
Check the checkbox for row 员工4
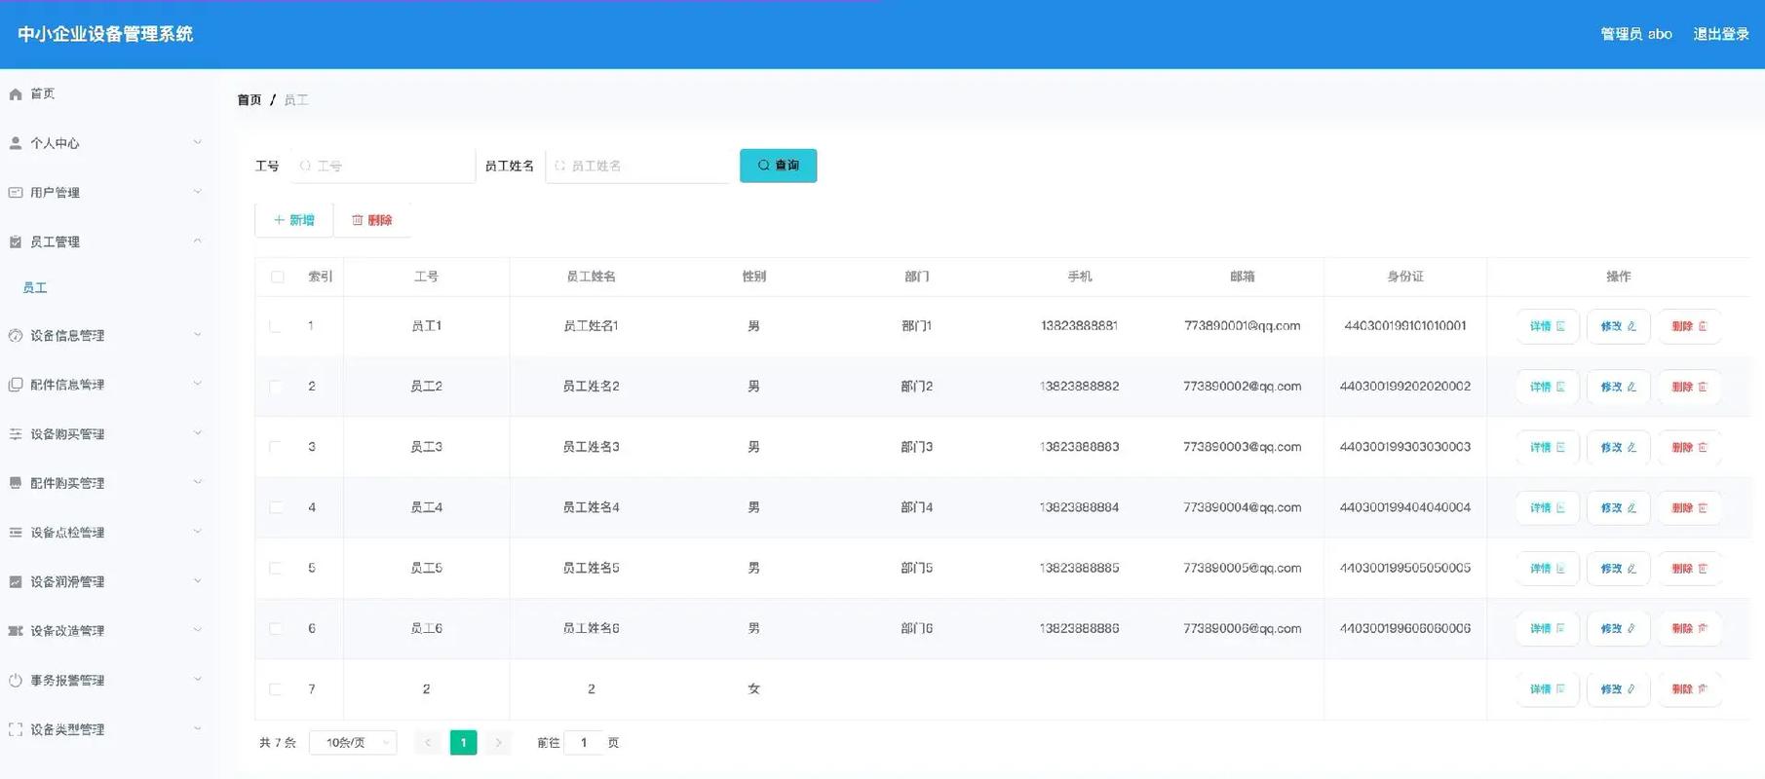click(x=276, y=507)
